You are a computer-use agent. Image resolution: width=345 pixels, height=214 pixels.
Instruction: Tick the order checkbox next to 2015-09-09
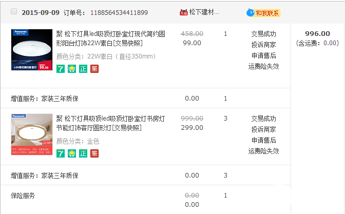(14, 12)
